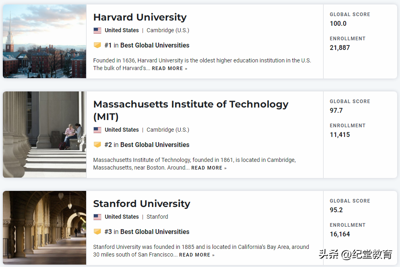Viewport: 400px width, 267px height.
Task: Click Stanford's yellow ranking badge icon
Action: (97, 232)
